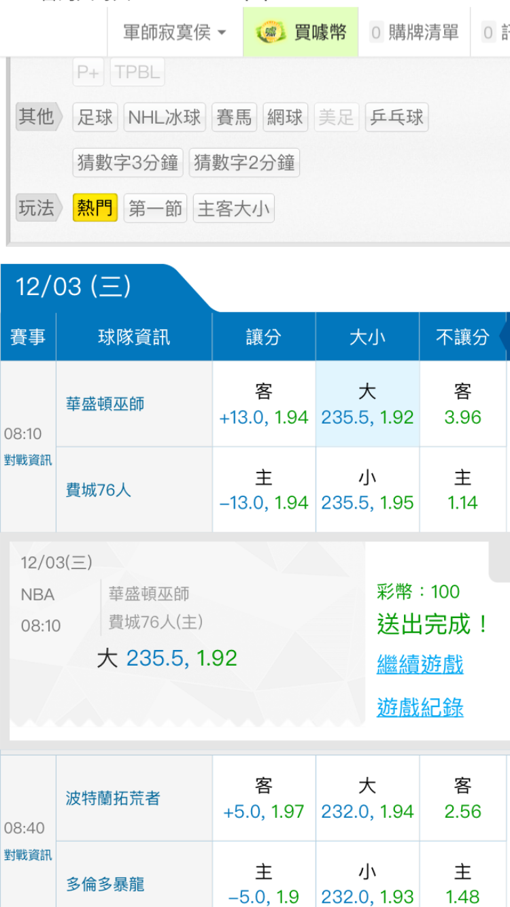This screenshot has height=907, width=510.
Task: Select the 乒乓球 category tag
Action: click(x=396, y=117)
